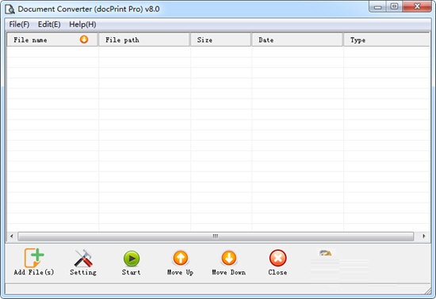Open the File(F) menu
Image resolution: width=436 pixels, height=299 pixels.
pyautogui.click(x=19, y=25)
